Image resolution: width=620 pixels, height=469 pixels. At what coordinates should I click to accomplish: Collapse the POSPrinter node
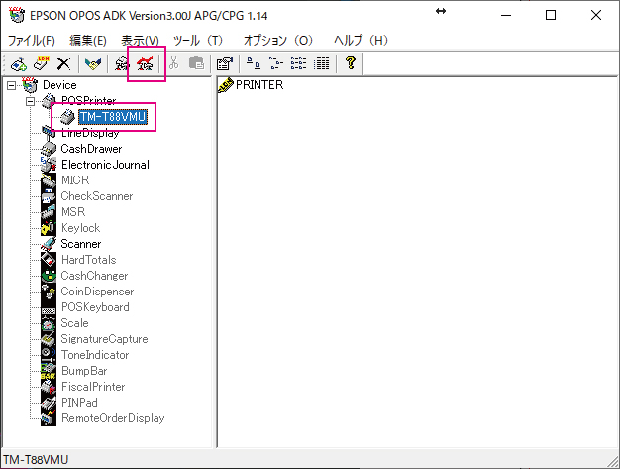31,101
